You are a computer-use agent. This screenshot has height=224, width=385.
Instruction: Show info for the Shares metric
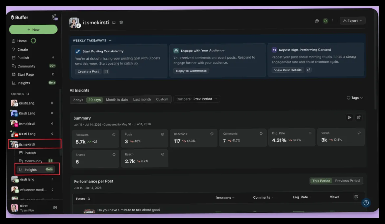(114, 154)
